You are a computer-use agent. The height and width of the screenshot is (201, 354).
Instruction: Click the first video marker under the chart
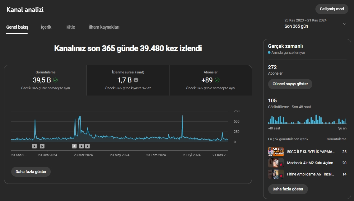coord(34,146)
